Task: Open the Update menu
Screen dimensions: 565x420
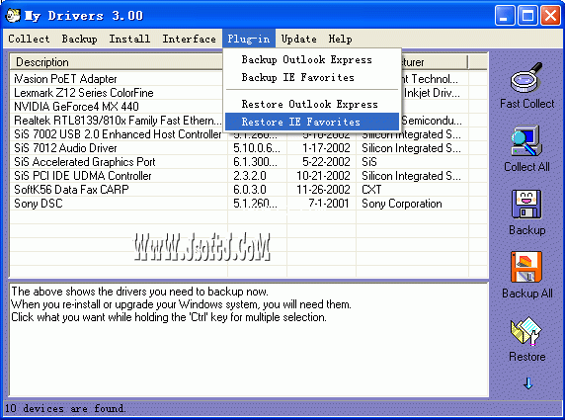Action: 299,39
